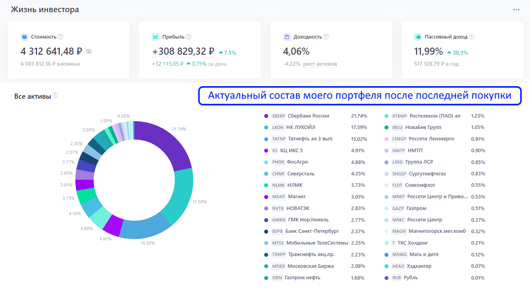Select Ростелеком (ПАО) ап legend entry
Screen dimensions: 530x291
click(x=435, y=116)
